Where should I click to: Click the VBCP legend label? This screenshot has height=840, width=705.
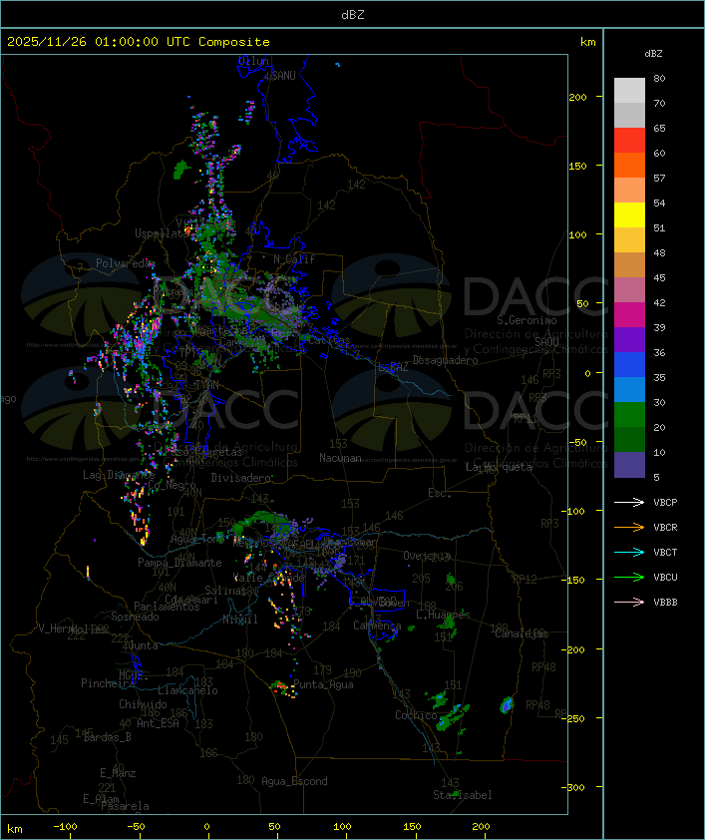[665, 503]
